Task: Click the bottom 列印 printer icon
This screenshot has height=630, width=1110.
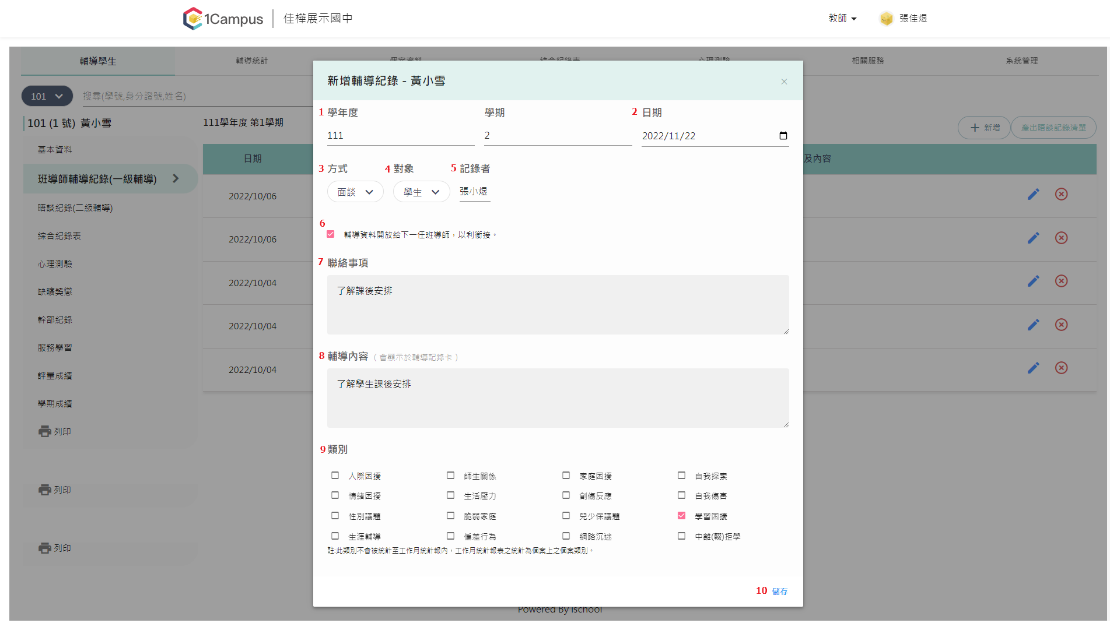Action: [45, 548]
